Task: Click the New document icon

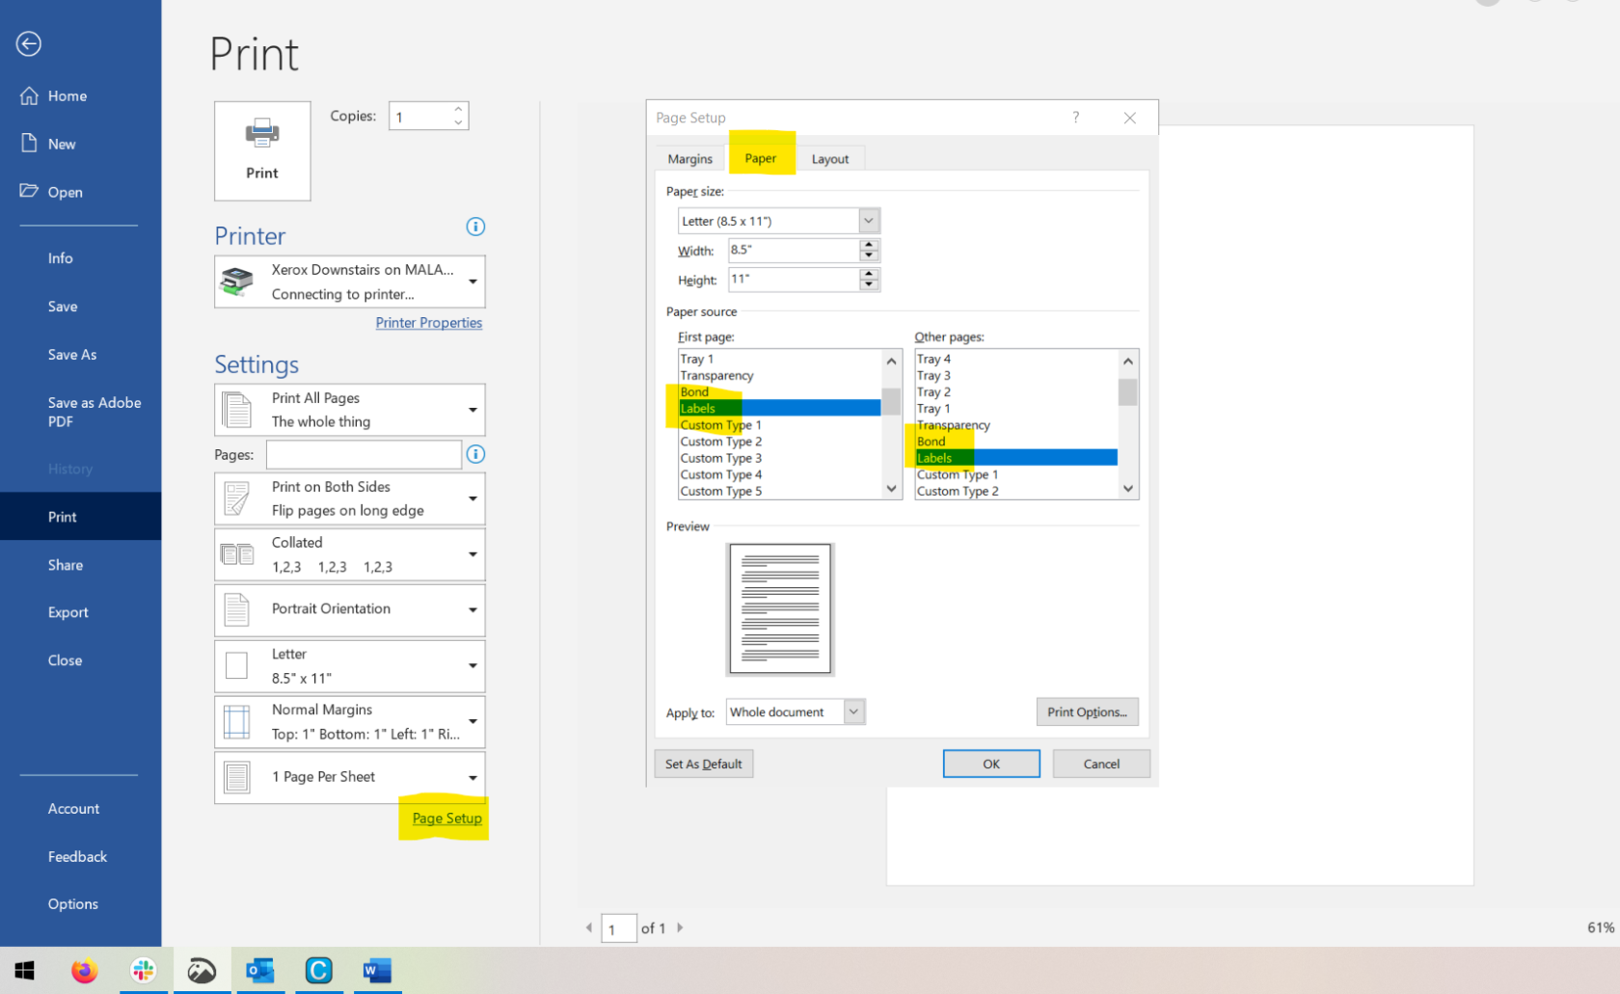Action: coord(29,143)
